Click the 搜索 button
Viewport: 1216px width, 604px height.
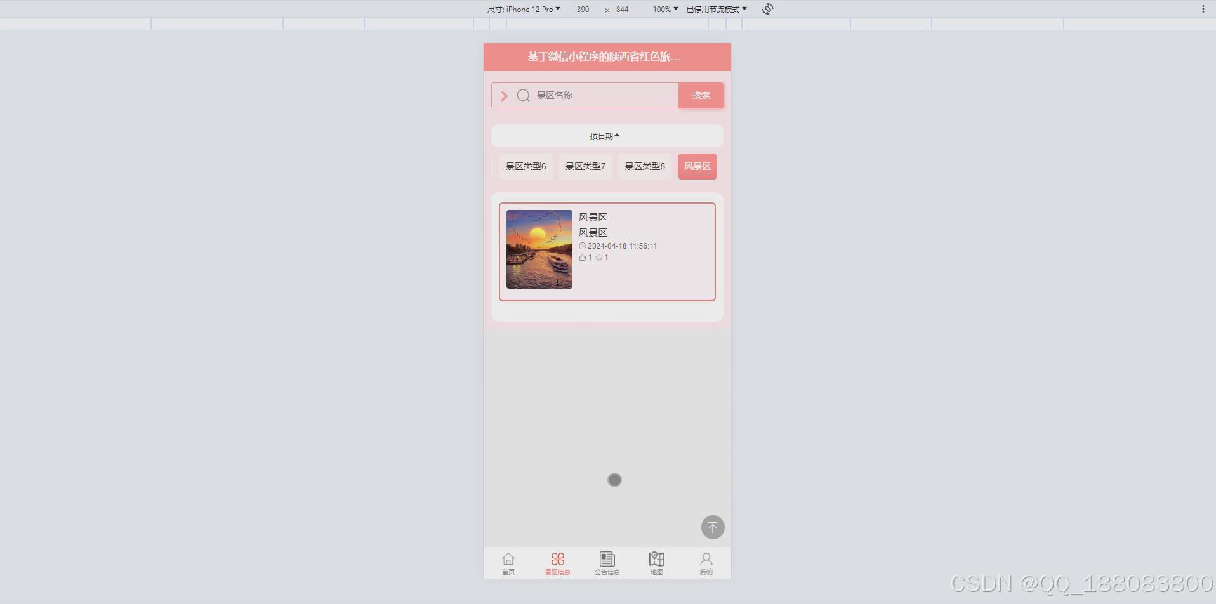pyautogui.click(x=701, y=95)
